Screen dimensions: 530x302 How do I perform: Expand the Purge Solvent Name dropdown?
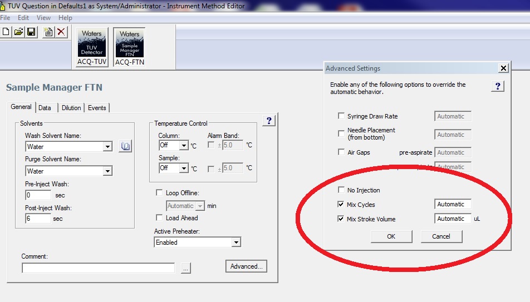pos(107,171)
